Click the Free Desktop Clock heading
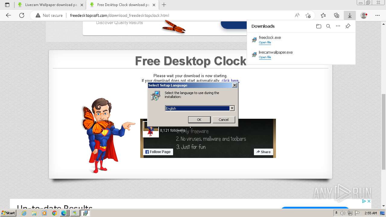This screenshot has height=217, width=386. click(191, 61)
